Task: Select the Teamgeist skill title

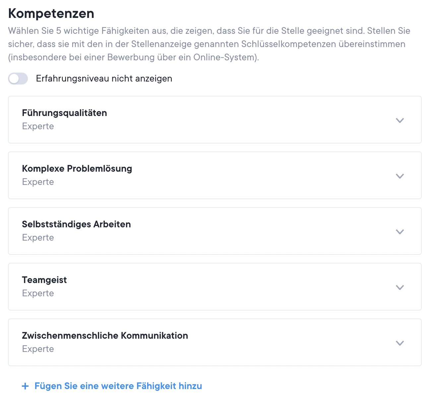Action: tap(44, 280)
